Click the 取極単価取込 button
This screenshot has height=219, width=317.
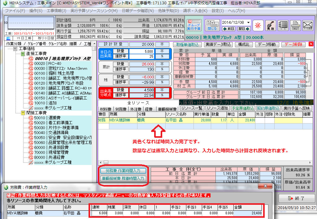tap(188, 44)
